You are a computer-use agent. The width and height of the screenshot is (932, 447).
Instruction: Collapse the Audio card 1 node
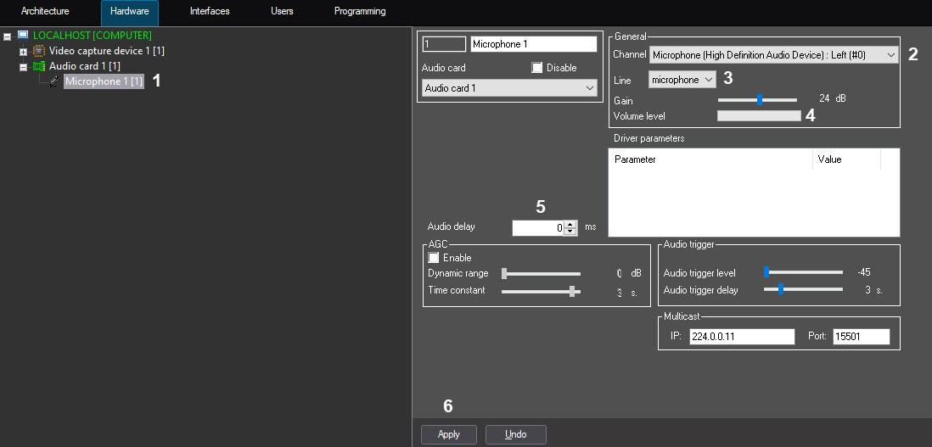24,66
